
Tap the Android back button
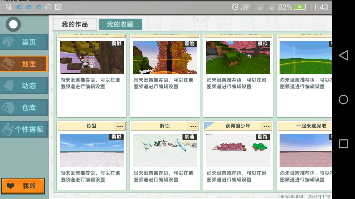click(x=343, y=55)
